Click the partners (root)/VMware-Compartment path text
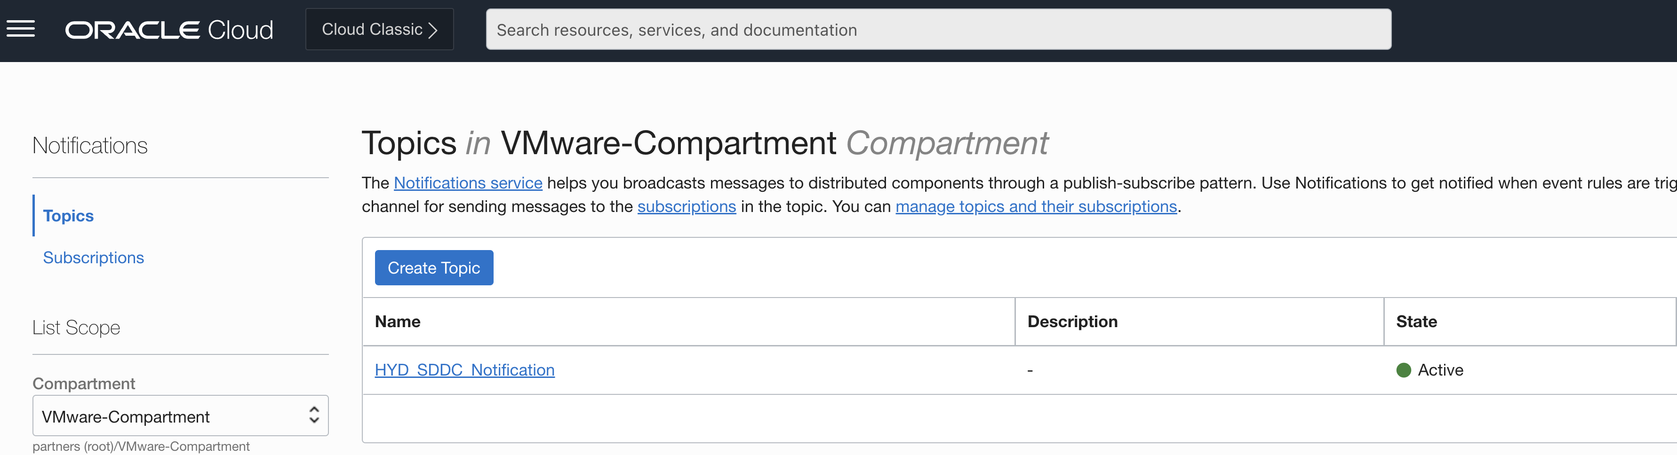This screenshot has height=455, width=1677. click(x=141, y=447)
